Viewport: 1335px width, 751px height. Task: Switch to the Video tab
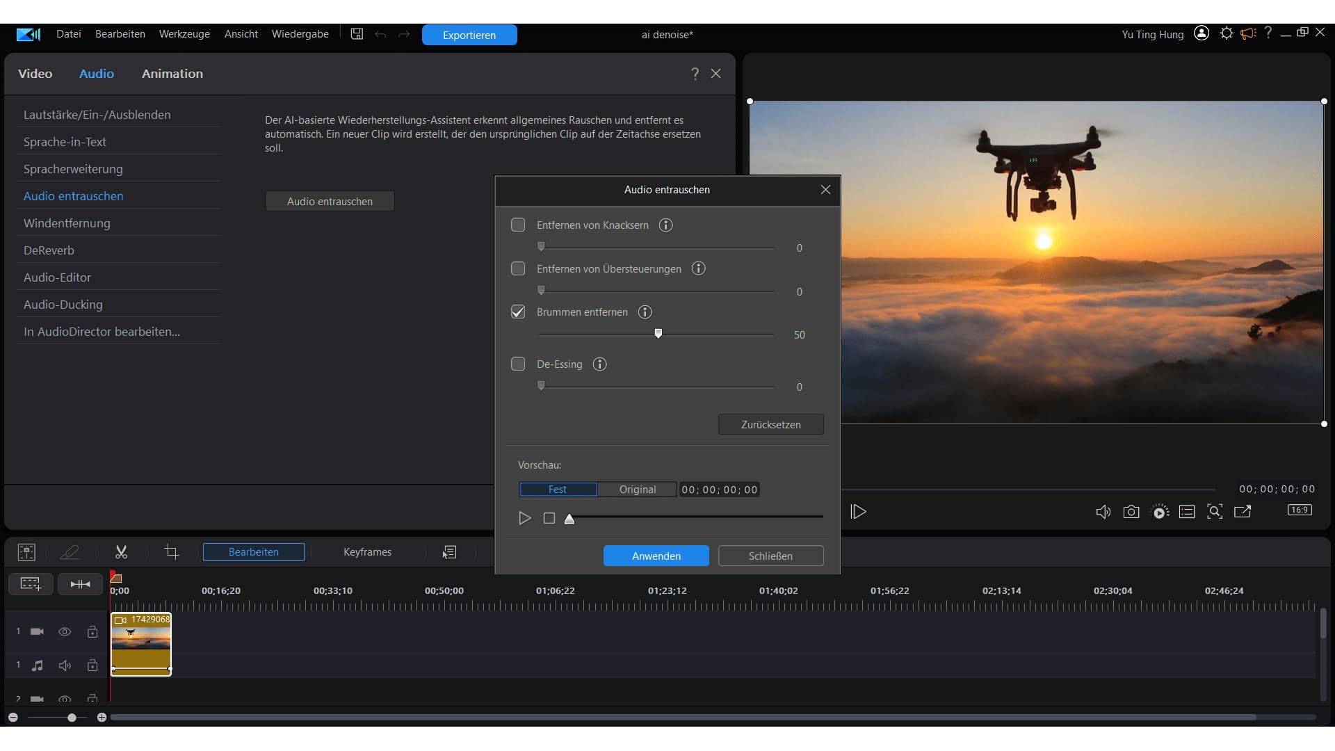click(x=35, y=74)
